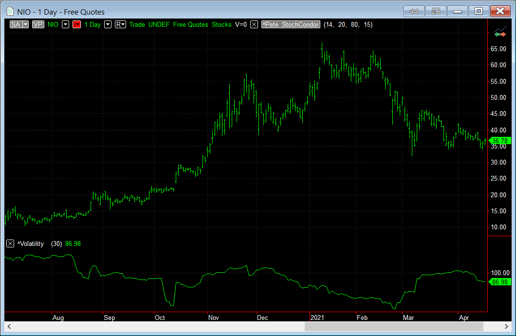Click the 86.98 volatility axis marker
This screenshot has width=516, height=336.
500,282
